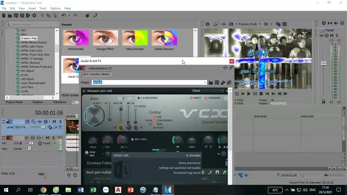Open overlays grid dropdown in preview toolbar
The width and height of the screenshot is (347, 195).
coord(271,24)
